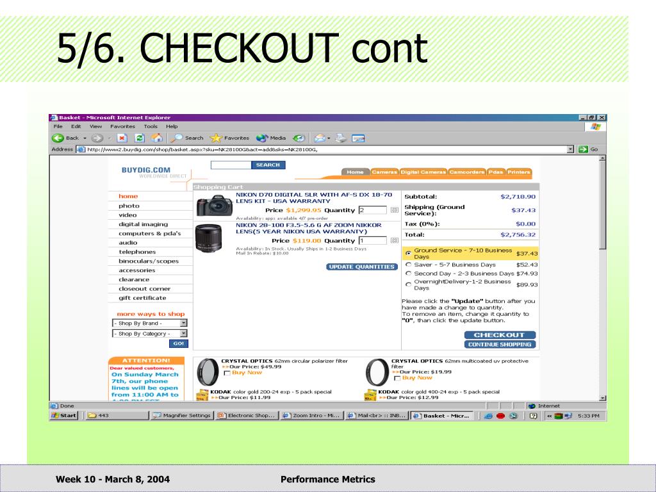Open the Tools menu
This screenshot has width=656, height=492.
click(151, 126)
